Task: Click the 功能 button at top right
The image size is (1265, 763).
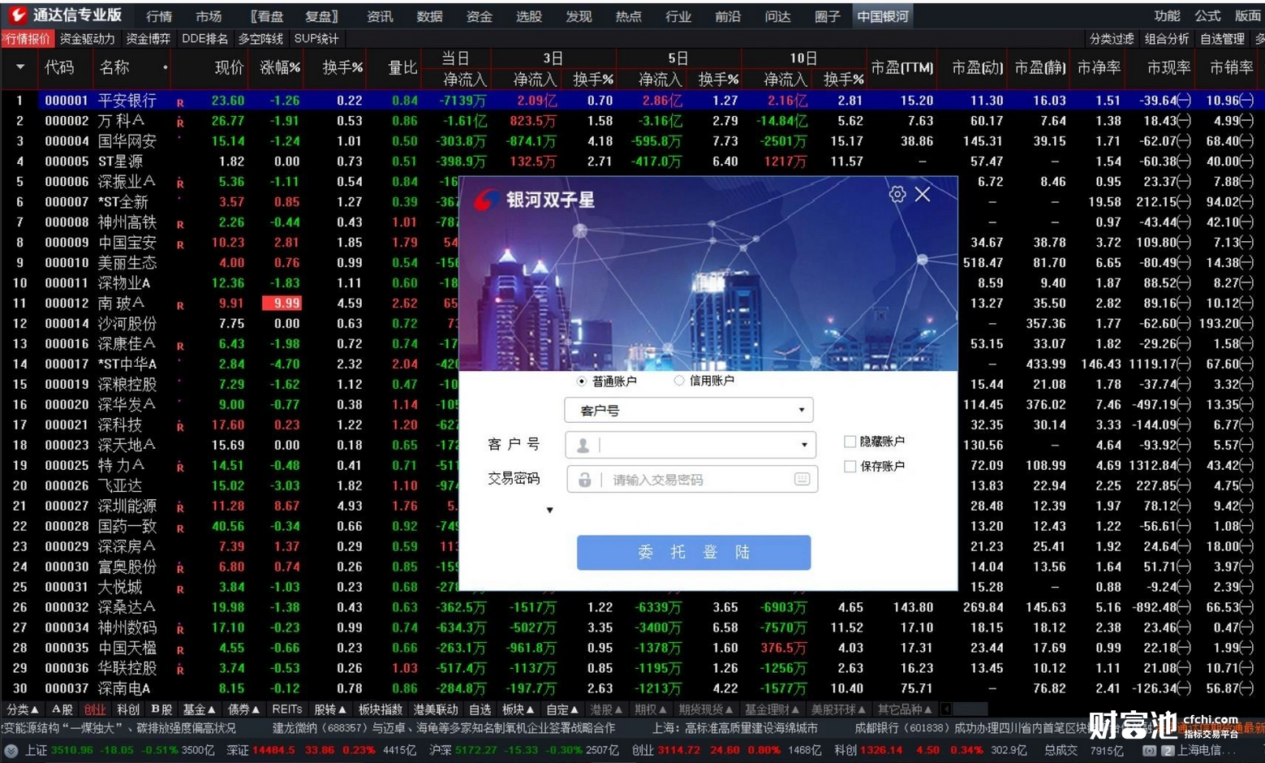Action: [1167, 15]
